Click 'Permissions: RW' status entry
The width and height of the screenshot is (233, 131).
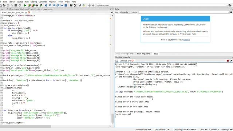click(143, 130)
